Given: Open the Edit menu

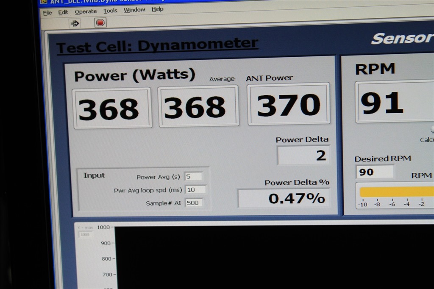Looking at the screenshot, I should [63, 12].
